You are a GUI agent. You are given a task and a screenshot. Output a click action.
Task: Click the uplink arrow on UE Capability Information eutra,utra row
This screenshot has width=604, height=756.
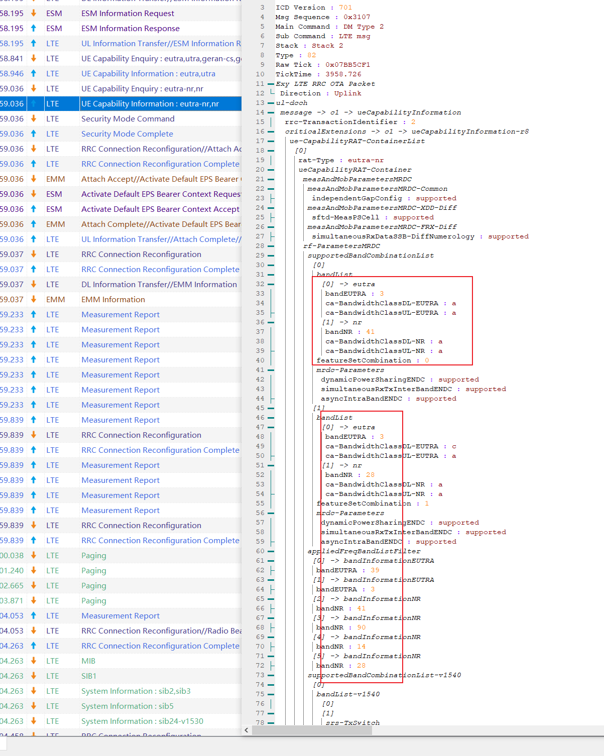click(x=34, y=73)
